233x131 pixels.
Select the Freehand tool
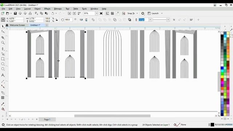[3, 49]
